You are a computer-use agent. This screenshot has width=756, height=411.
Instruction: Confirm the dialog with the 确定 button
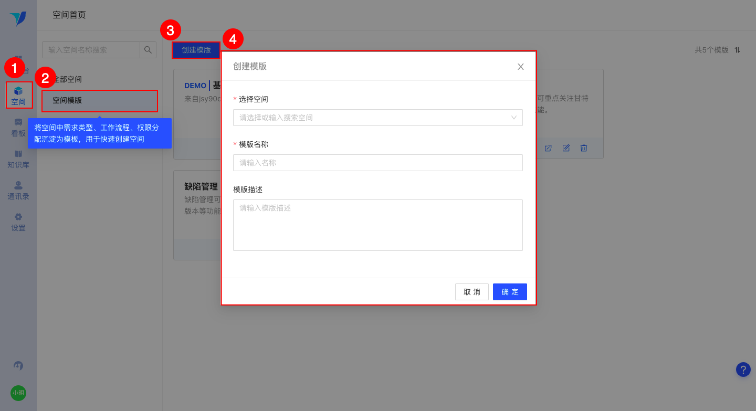[x=510, y=292]
